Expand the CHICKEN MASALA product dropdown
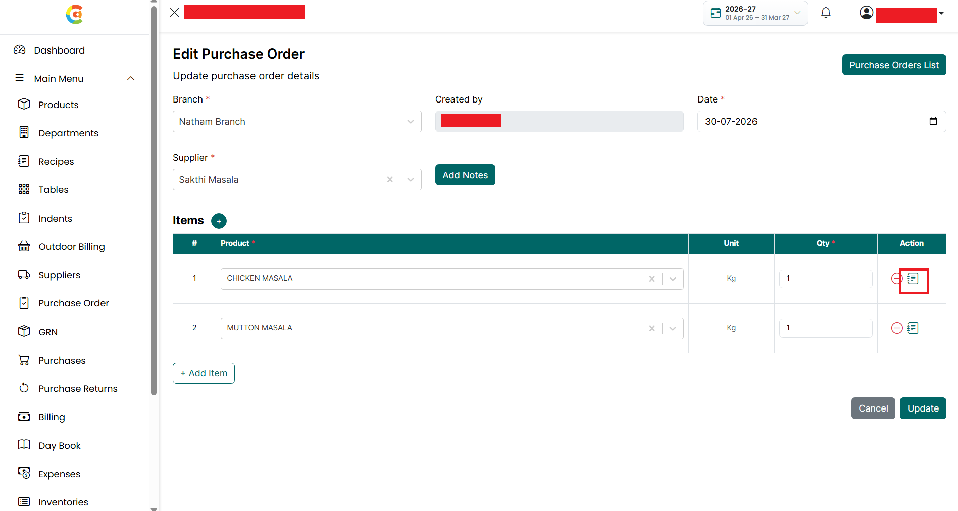 point(673,279)
